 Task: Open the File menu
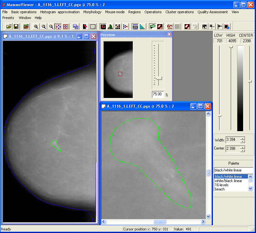5,12
